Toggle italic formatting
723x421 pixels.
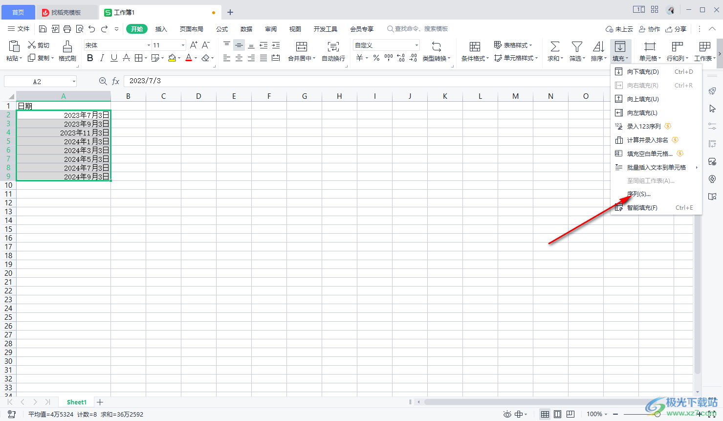coord(102,58)
